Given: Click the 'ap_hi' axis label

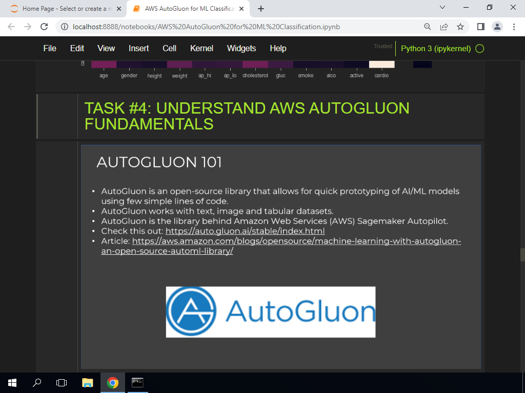Looking at the screenshot, I should coord(205,76).
